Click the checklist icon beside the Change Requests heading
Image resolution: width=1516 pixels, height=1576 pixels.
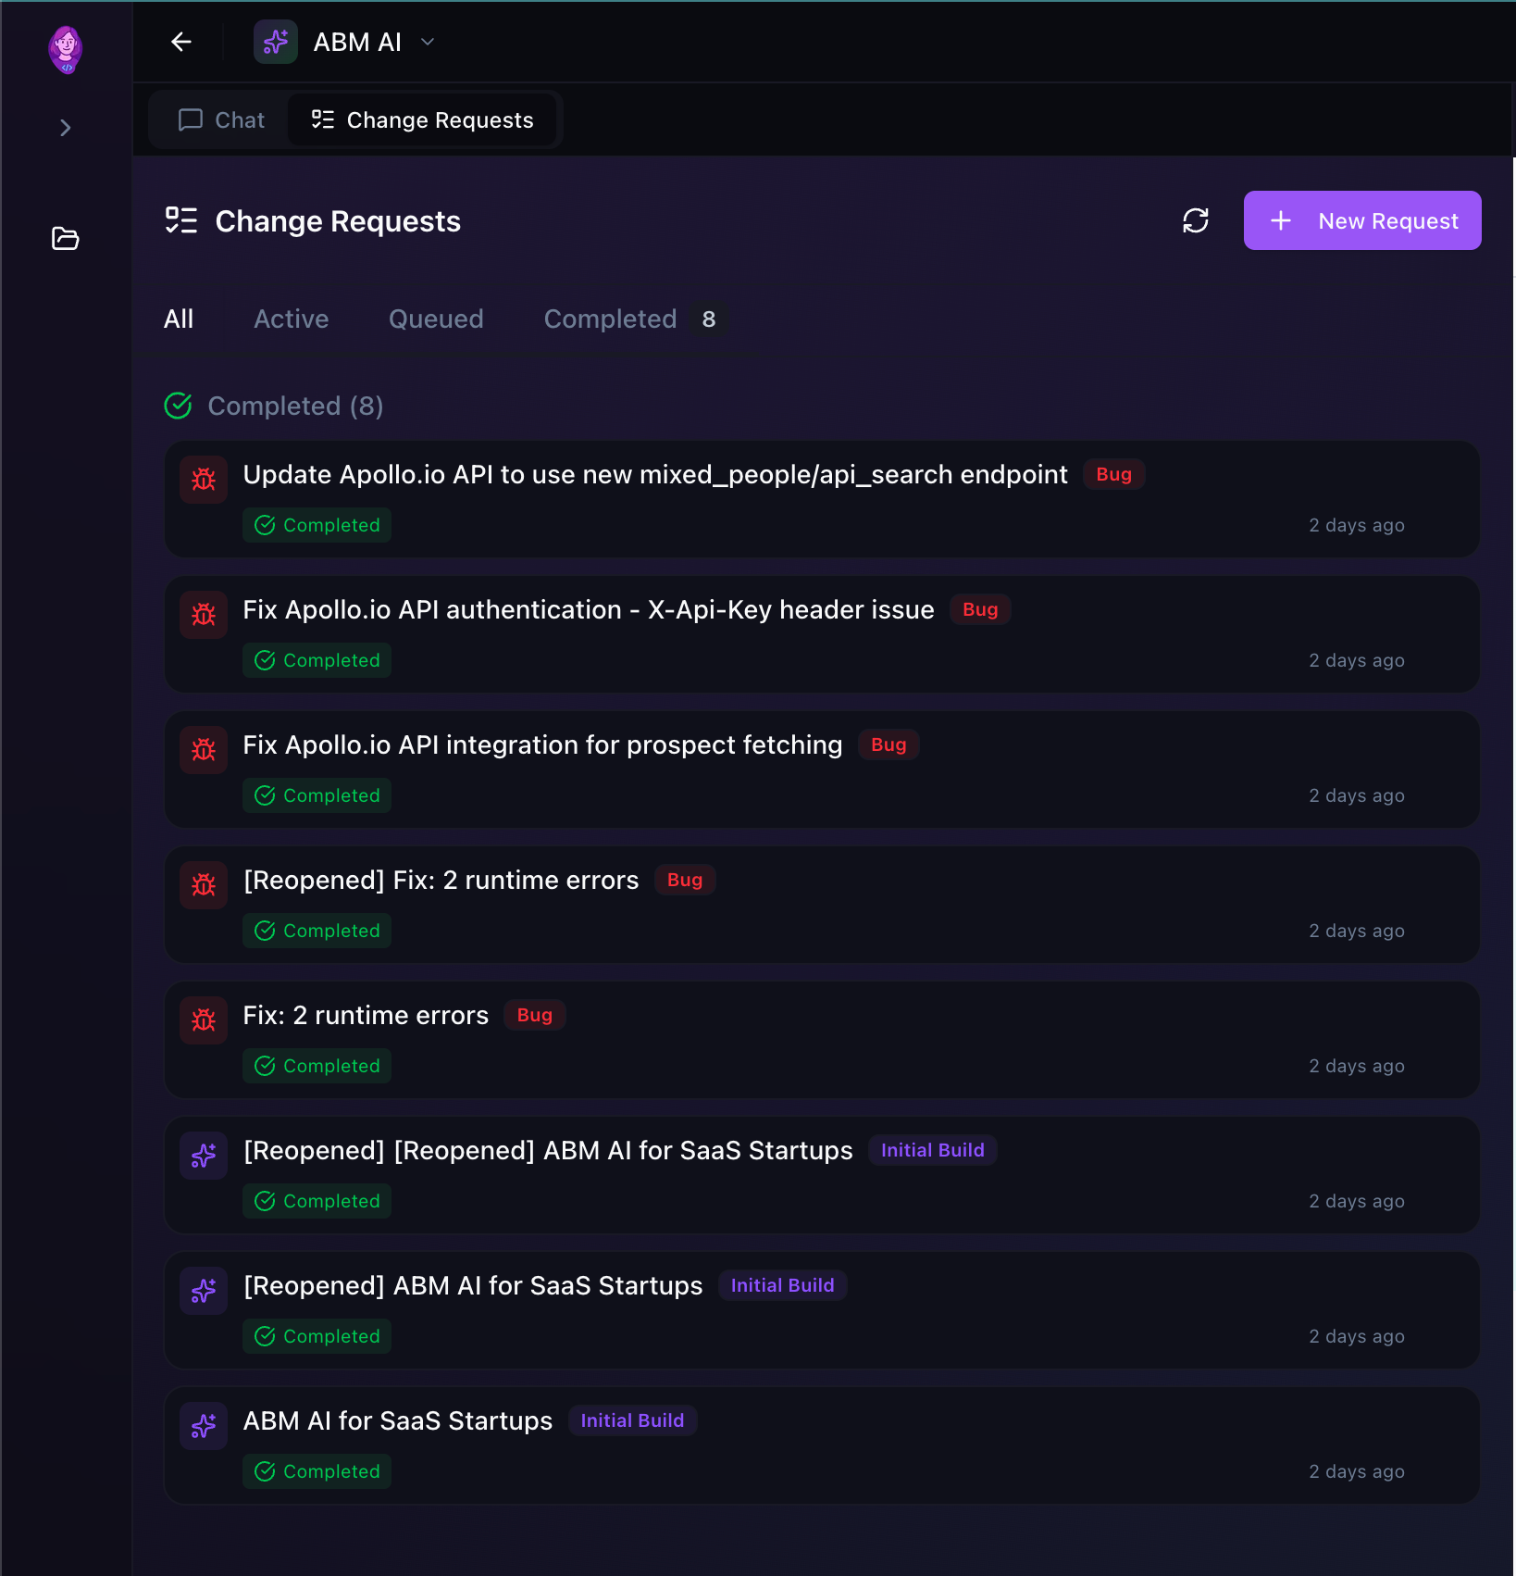pos(181,220)
